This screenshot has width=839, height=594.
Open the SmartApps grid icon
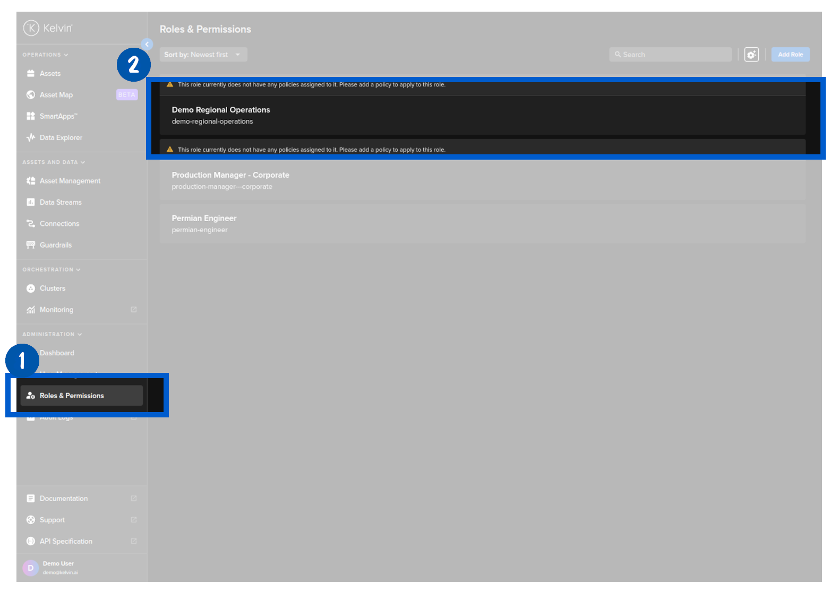tap(31, 116)
